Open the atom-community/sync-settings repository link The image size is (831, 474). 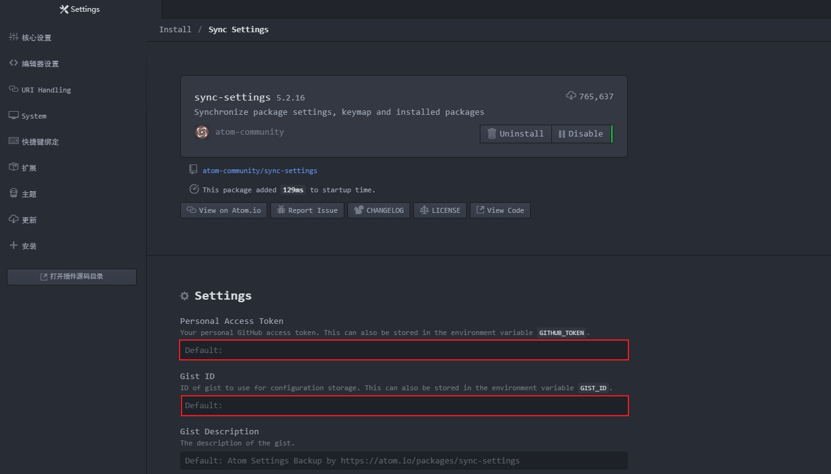pyautogui.click(x=260, y=171)
